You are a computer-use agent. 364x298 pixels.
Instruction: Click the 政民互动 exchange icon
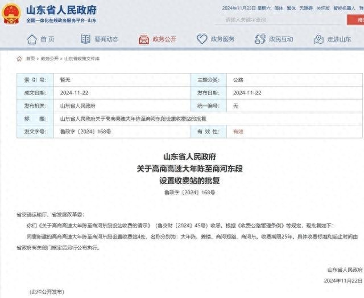[x=260, y=39]
